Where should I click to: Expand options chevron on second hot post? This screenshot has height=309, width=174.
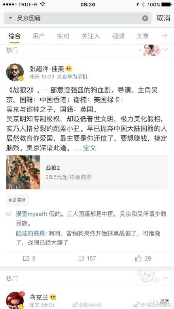166,278
